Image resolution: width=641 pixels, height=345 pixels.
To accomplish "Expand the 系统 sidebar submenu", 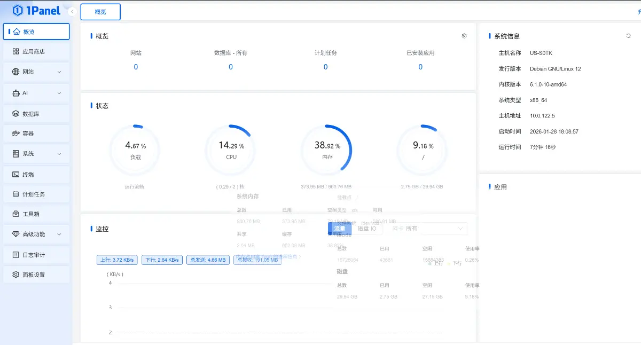I will click(x=59, y=154).
